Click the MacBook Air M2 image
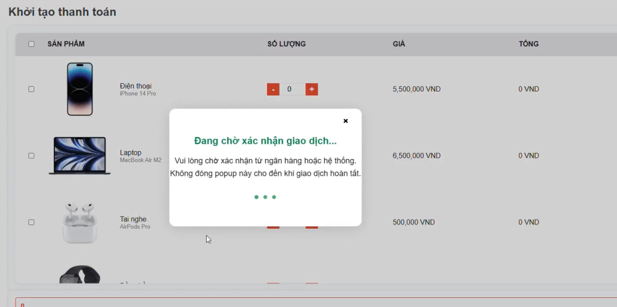617x307 pixels. [80, 156]
